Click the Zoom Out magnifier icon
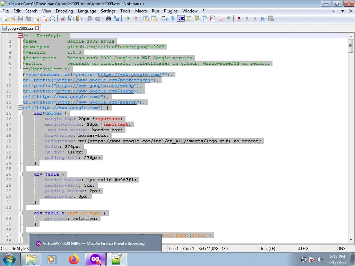Screen dimensions: 355x266 coord(135,19)
